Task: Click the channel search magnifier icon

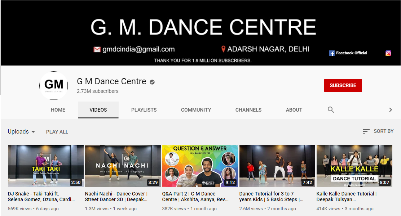Action: point(331,110)
